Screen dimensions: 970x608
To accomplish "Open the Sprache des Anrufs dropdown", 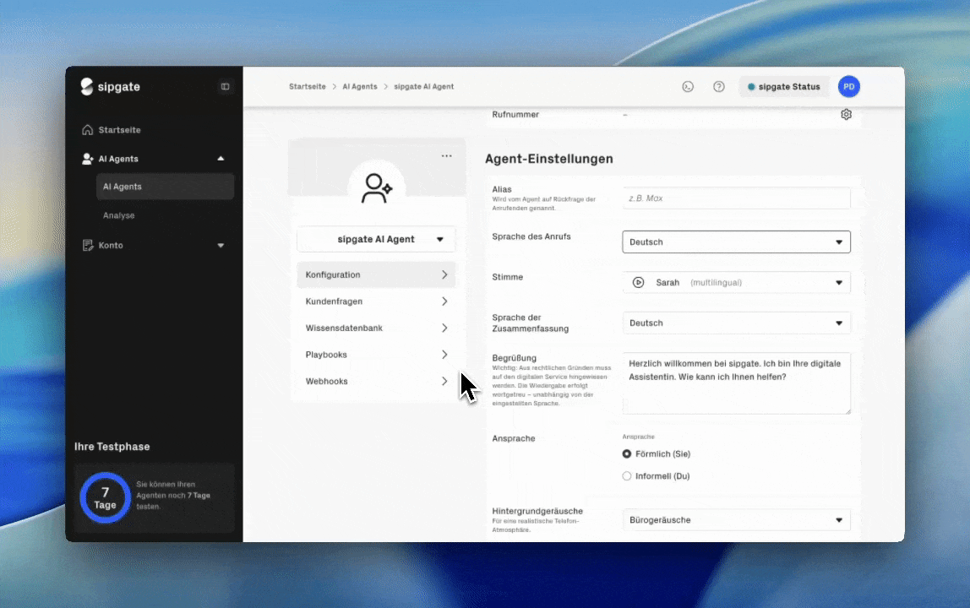I will tap(736, 242).
